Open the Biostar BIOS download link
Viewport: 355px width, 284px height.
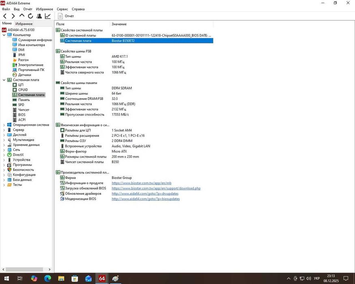(156, 188)
